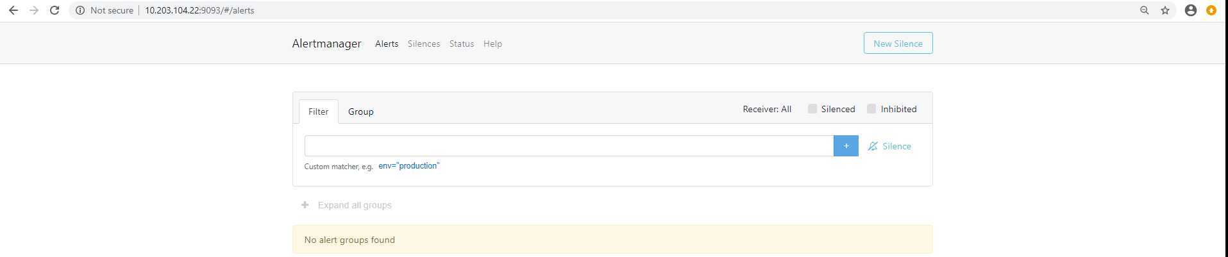Click the blue plus add-matcher button
Image resolution: width=1228 pixels, height=257 pixels.
pyautogui.click(x=846, y=145)
